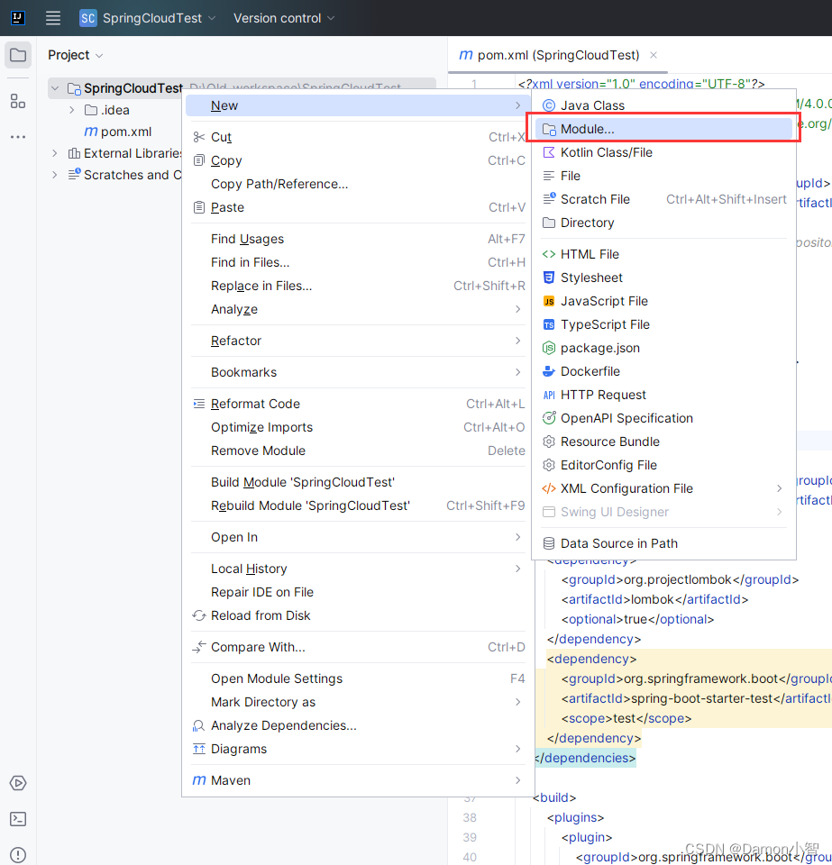Select Open Module Settings menu item
Viewport: 832px width, 865px height.
point(358,678)
